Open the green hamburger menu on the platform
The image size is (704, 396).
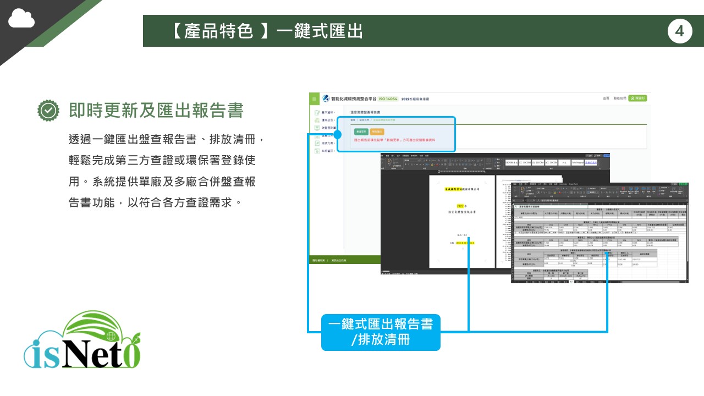pyautogui.click(x=315, y=99)
